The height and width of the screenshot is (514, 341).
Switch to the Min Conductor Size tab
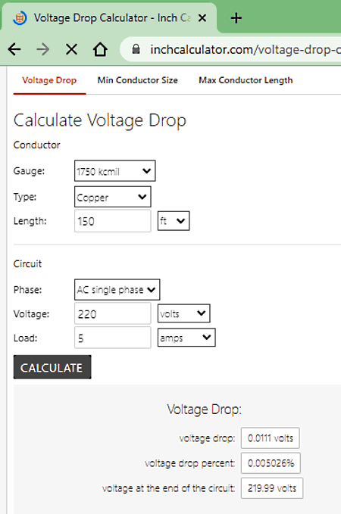137,80
